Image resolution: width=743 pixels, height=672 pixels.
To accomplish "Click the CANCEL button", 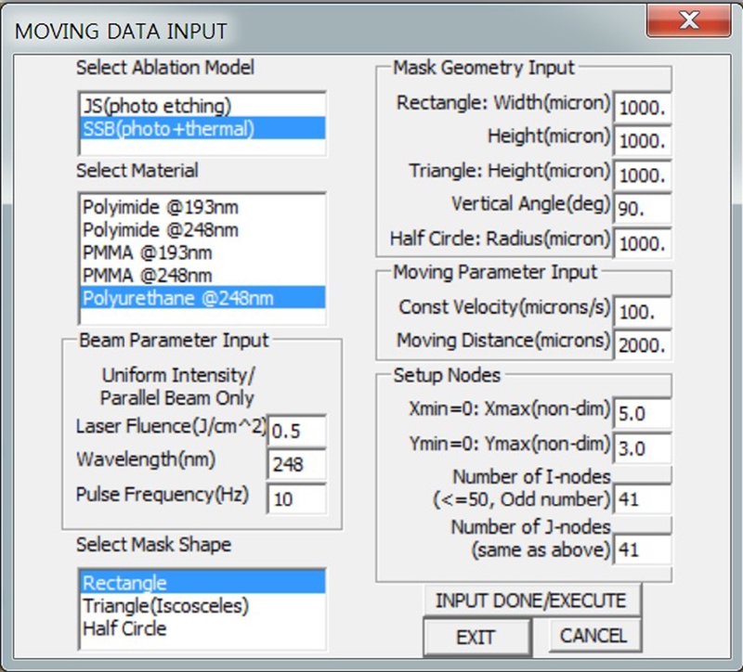I will click(593, 636).
